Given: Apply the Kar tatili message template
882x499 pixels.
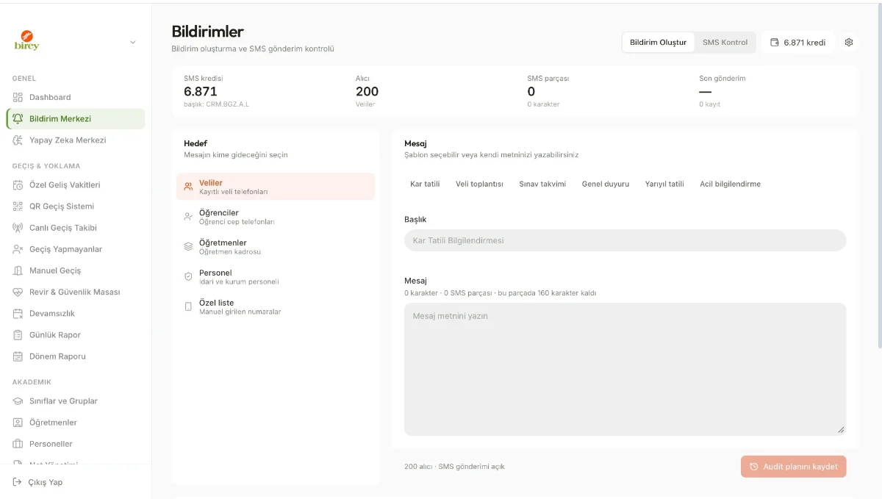Looking at the screenshot, I should tap(425, 184).
